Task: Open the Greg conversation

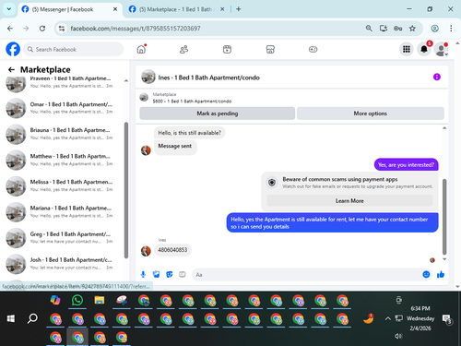Action: tap(62, 238)
